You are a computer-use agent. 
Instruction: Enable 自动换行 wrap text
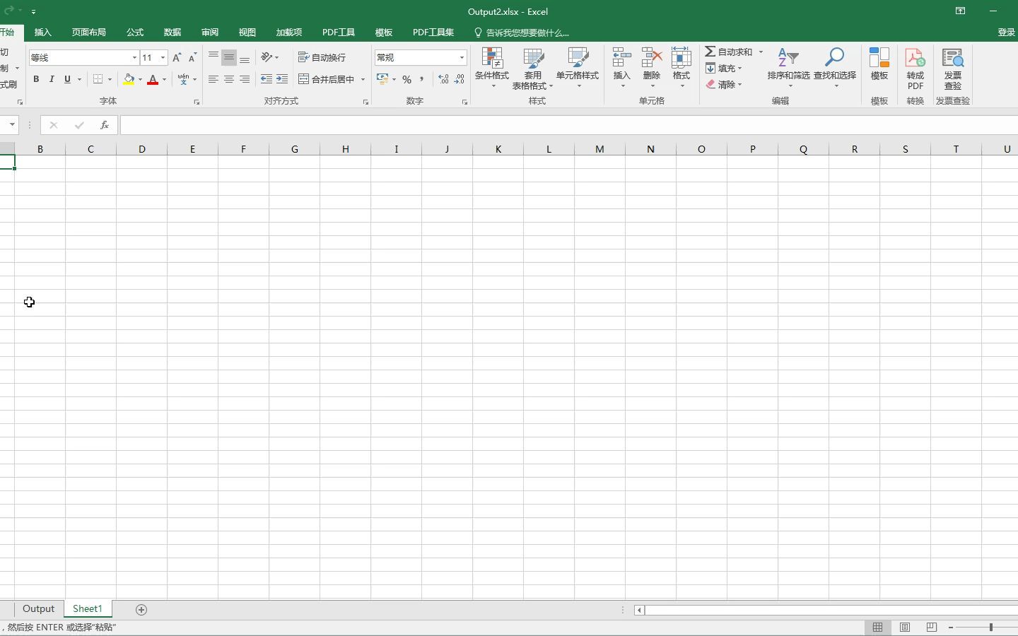coord(322,57)
